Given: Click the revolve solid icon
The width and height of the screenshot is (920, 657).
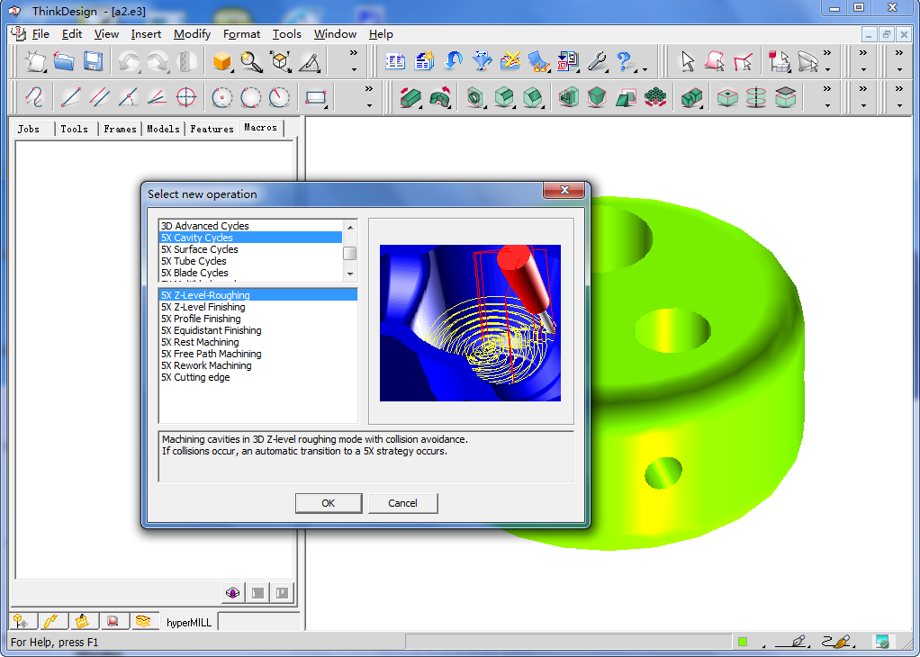Looking at the screenshot, I should 439,97.
